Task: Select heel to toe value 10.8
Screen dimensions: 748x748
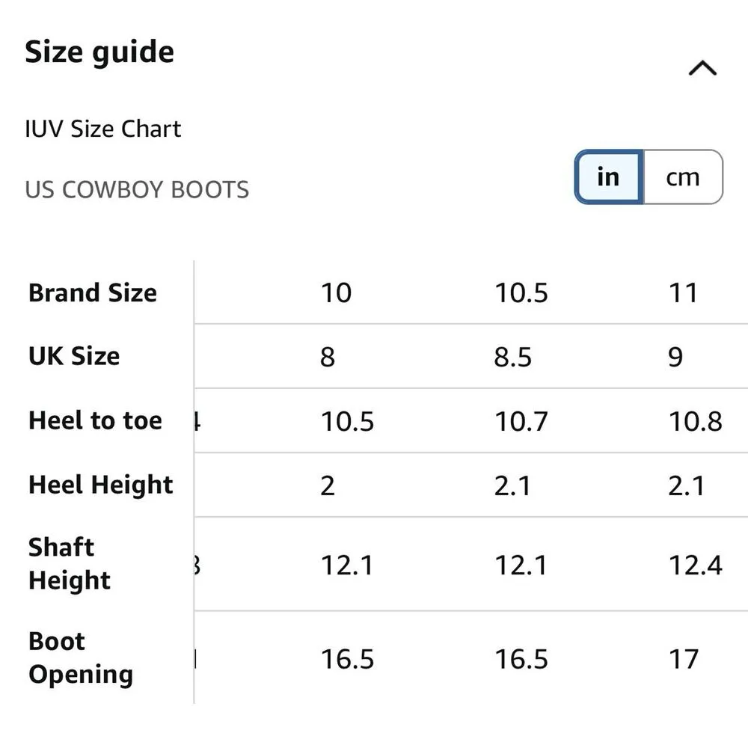Action: click(x=696, y=421)
